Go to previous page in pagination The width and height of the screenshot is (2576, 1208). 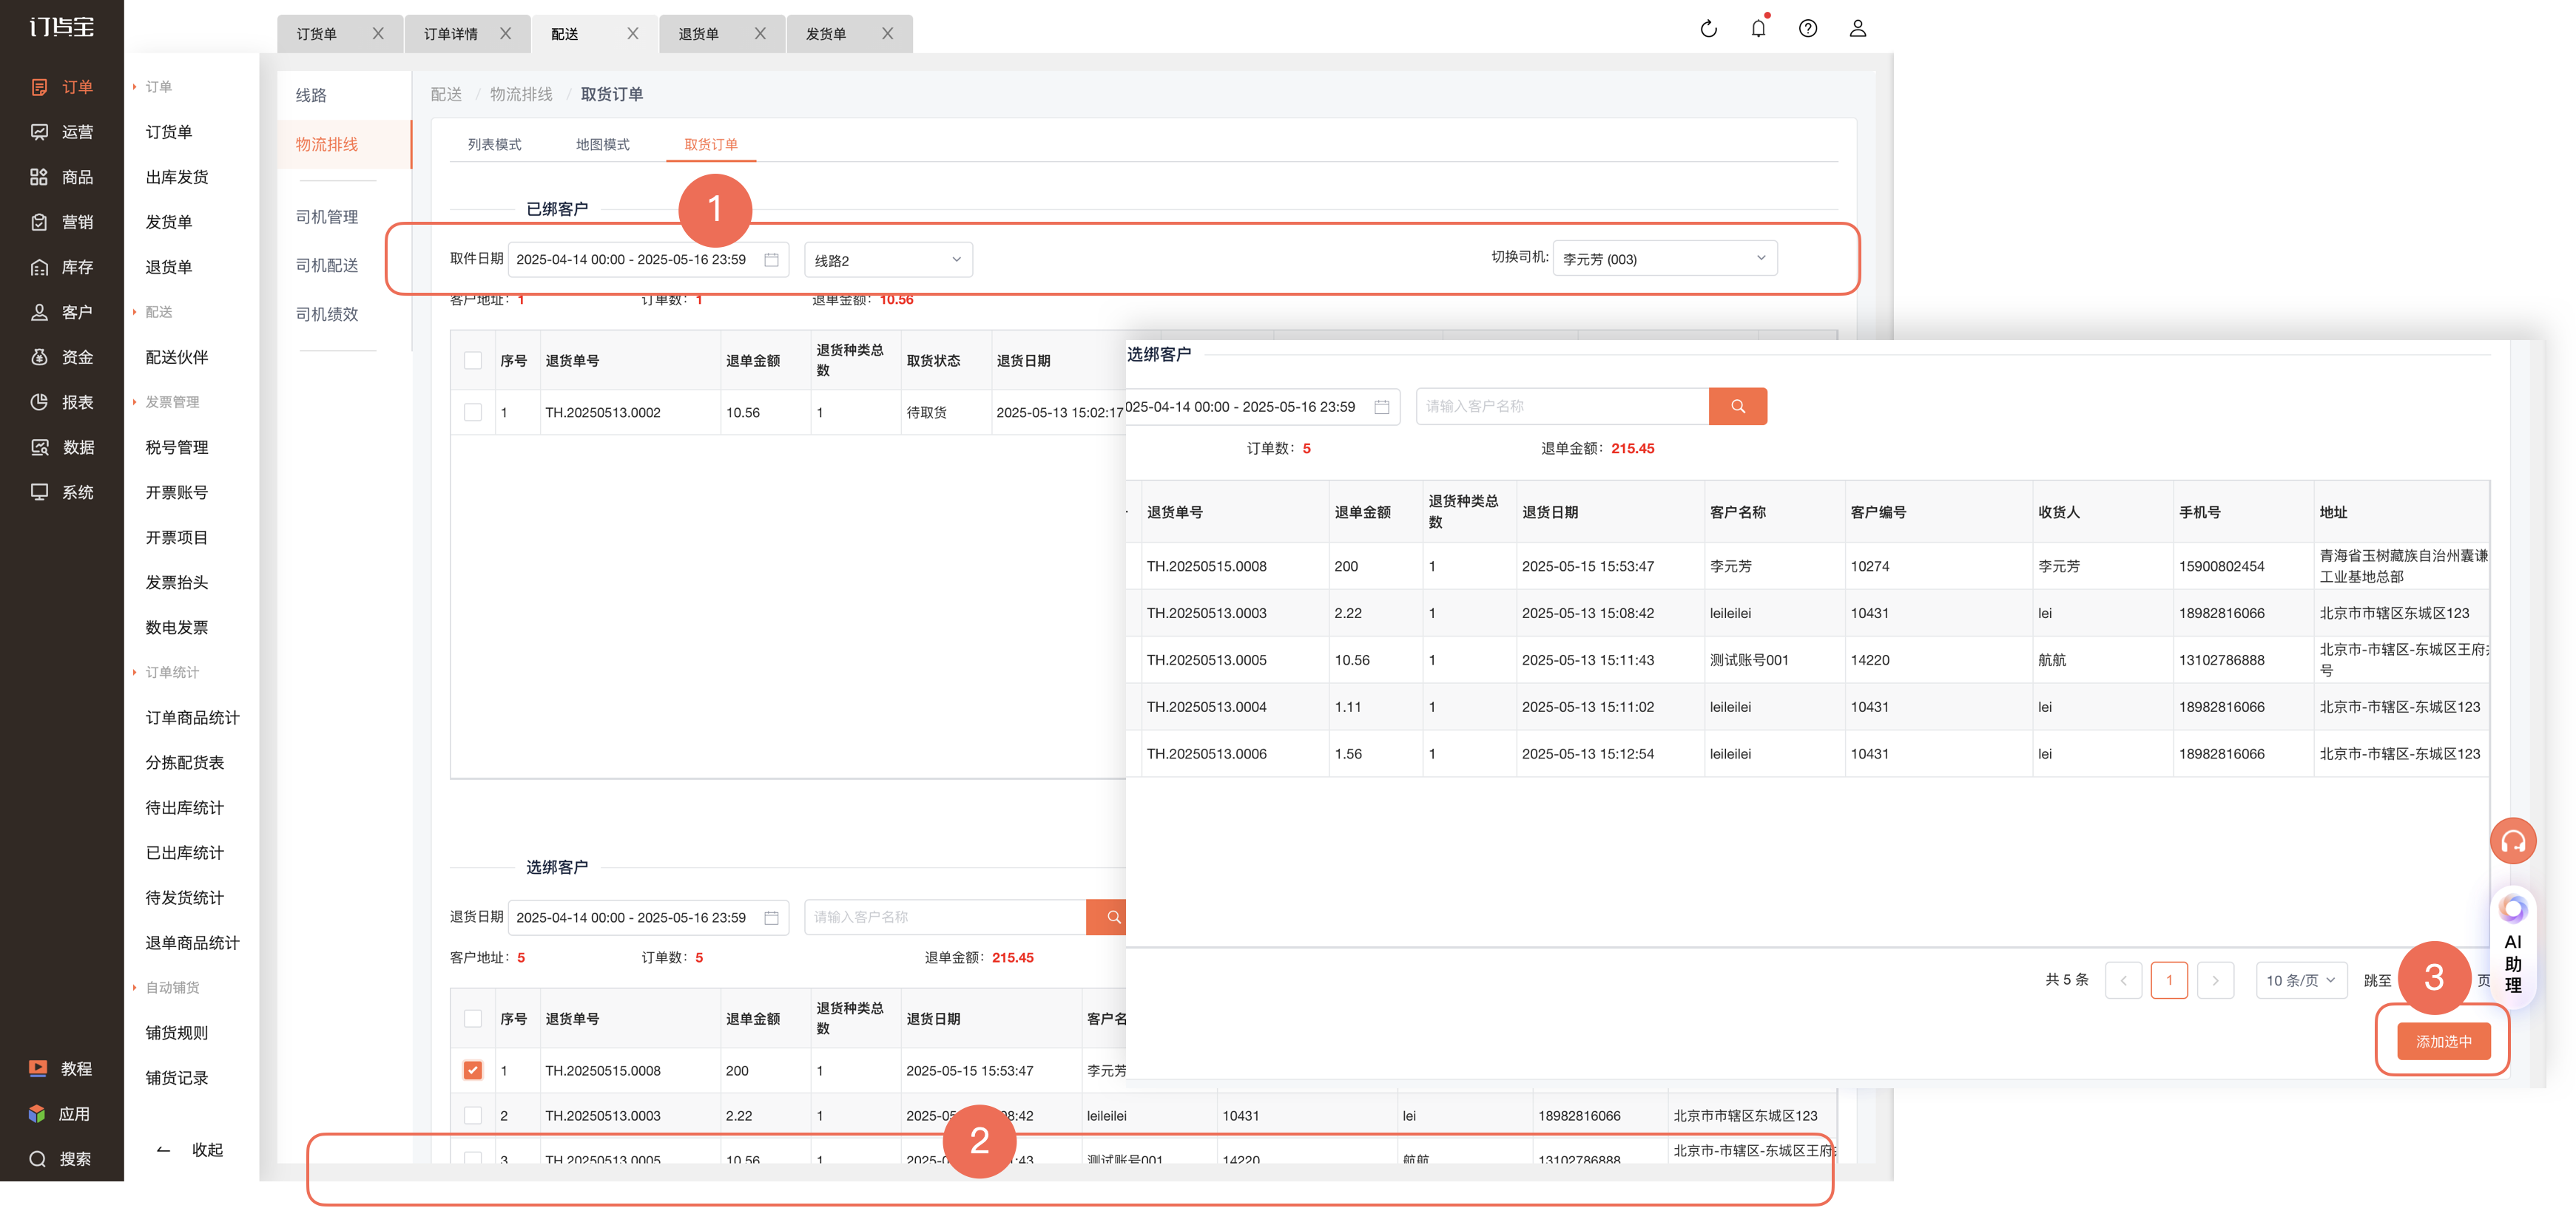coord(2123,980)
